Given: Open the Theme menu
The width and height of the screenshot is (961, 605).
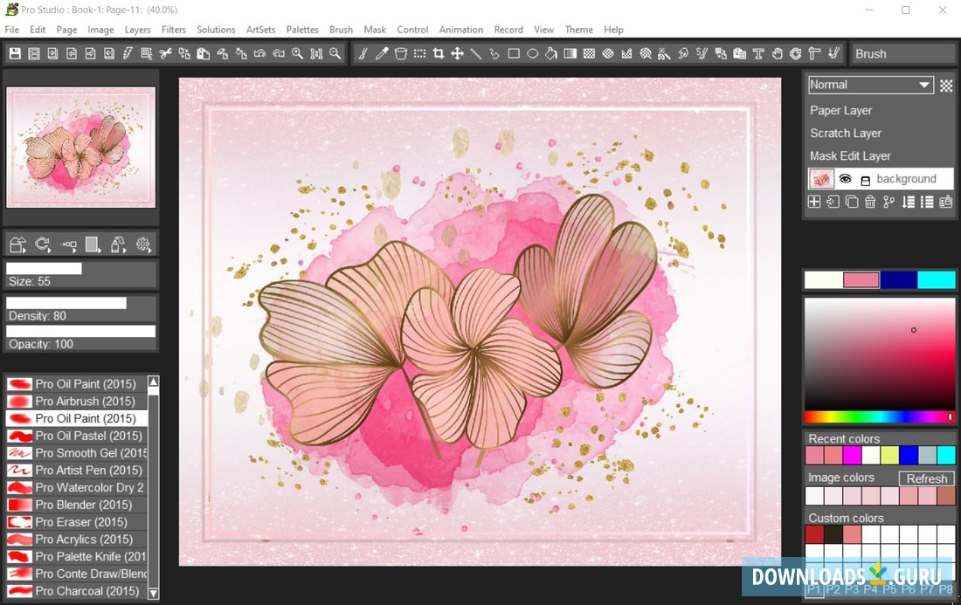Looking at the screenshot, I should click(x=578, y=30).
